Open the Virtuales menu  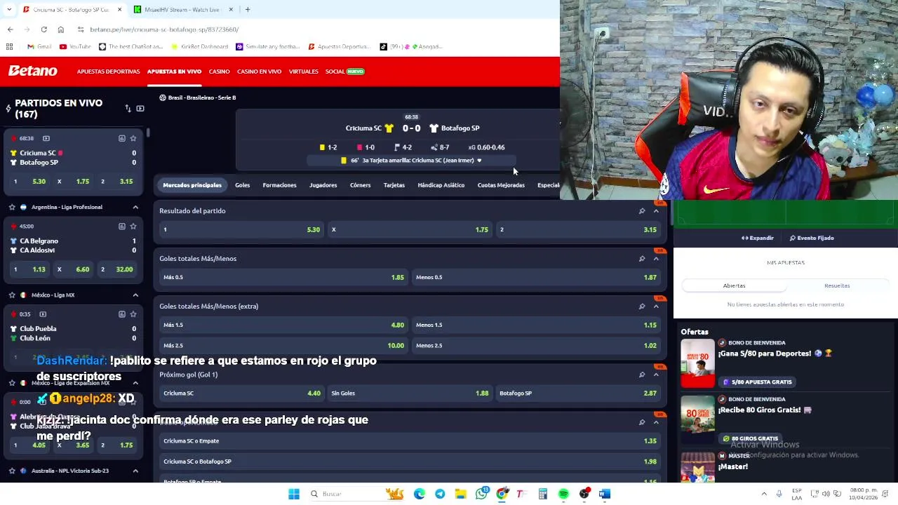(303, 72)
